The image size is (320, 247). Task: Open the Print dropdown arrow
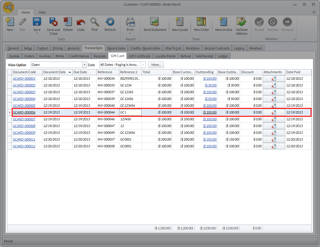(130, 34)
